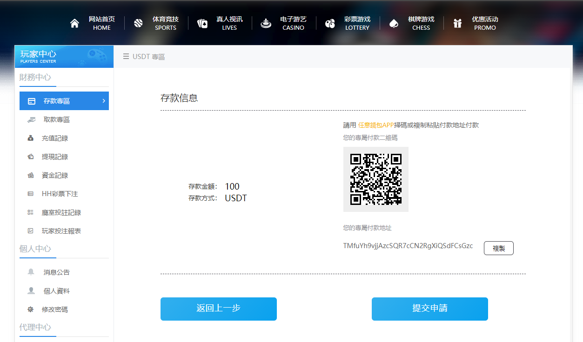Click the hand-cash icon next to 取款專區

click(x=32, y=119)
